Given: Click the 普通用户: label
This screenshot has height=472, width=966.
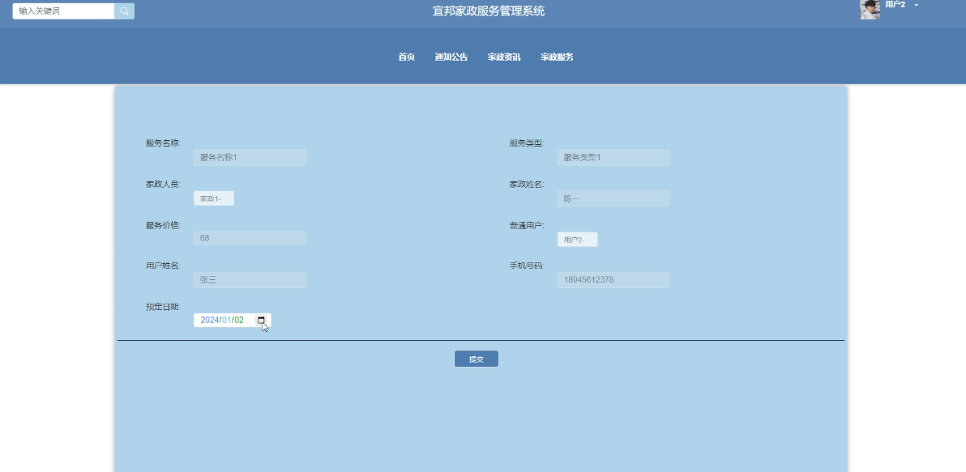Looking at the screenshot, I should coord(527,225).
